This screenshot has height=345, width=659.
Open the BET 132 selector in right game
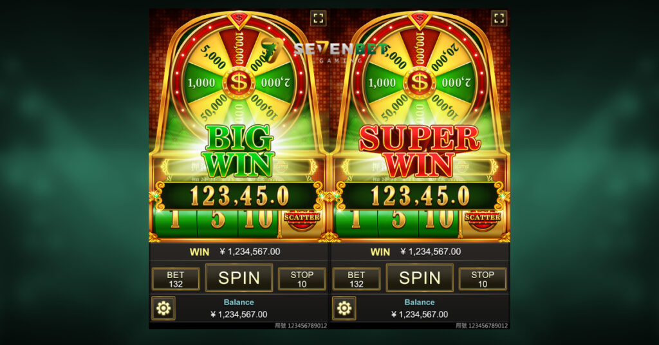357,279
